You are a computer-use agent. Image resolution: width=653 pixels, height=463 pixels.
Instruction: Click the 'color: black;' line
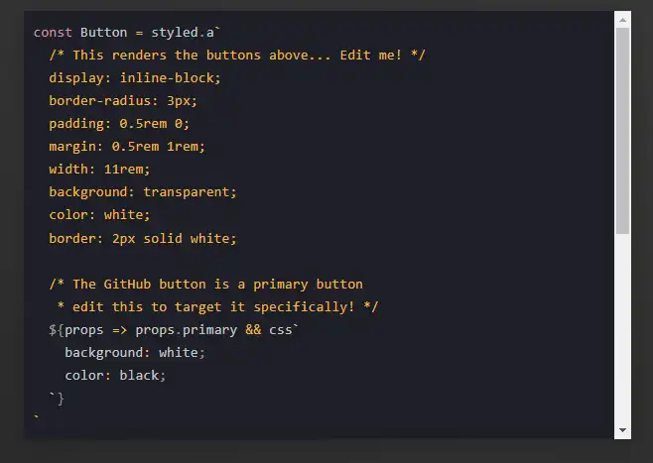tap(115, 376)
